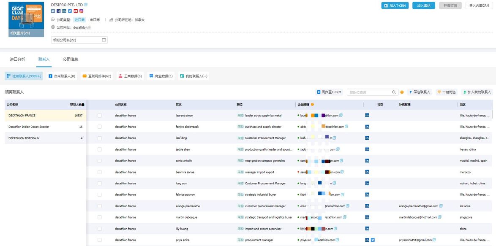Select 社媒联系人(9999+) sub-tab
This screenshot has width=496, height=246.
[24, 76]
